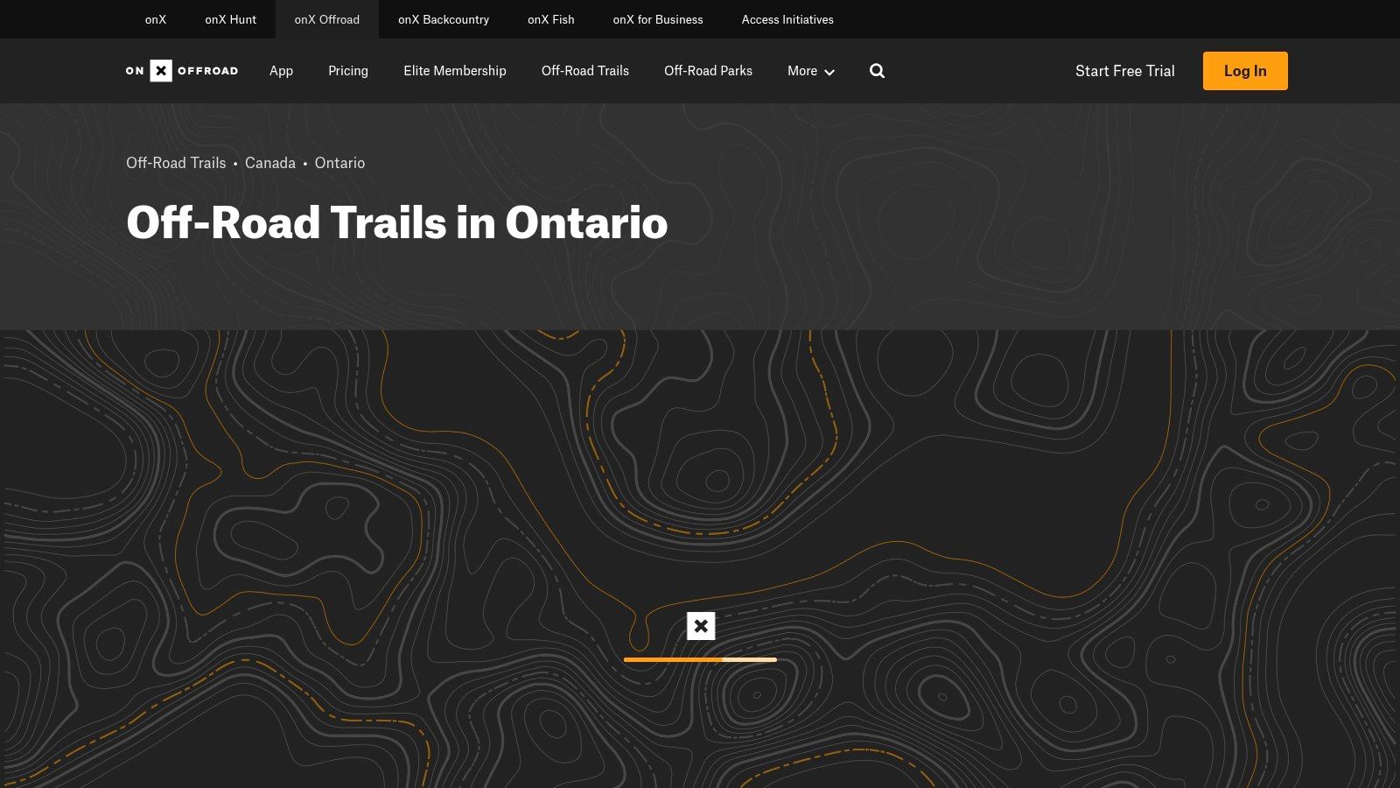Expand the More dropdown menu

[810, 71]
